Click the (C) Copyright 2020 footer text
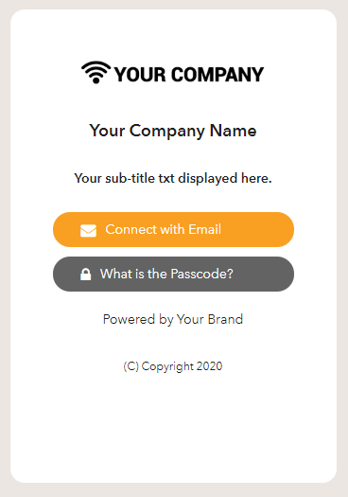 pos(173,366)
